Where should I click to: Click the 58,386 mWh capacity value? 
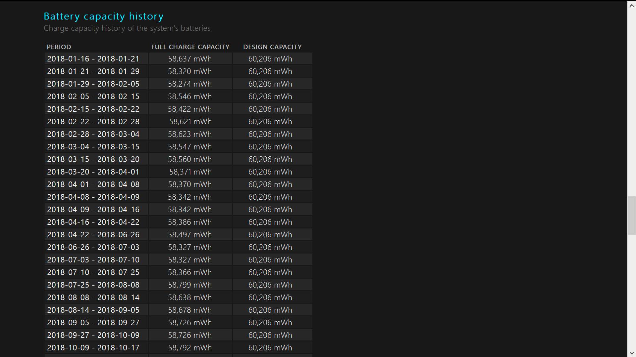pyautogui.click(x=190, y=222)
